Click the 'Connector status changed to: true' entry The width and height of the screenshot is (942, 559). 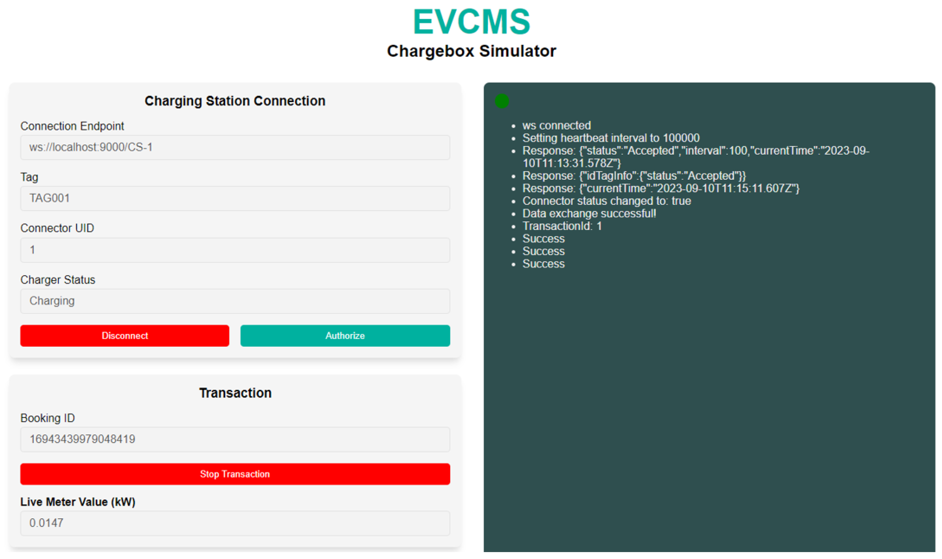coord(606,201)
